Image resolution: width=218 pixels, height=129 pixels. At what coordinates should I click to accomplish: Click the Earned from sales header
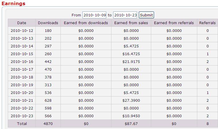[131, 23]
